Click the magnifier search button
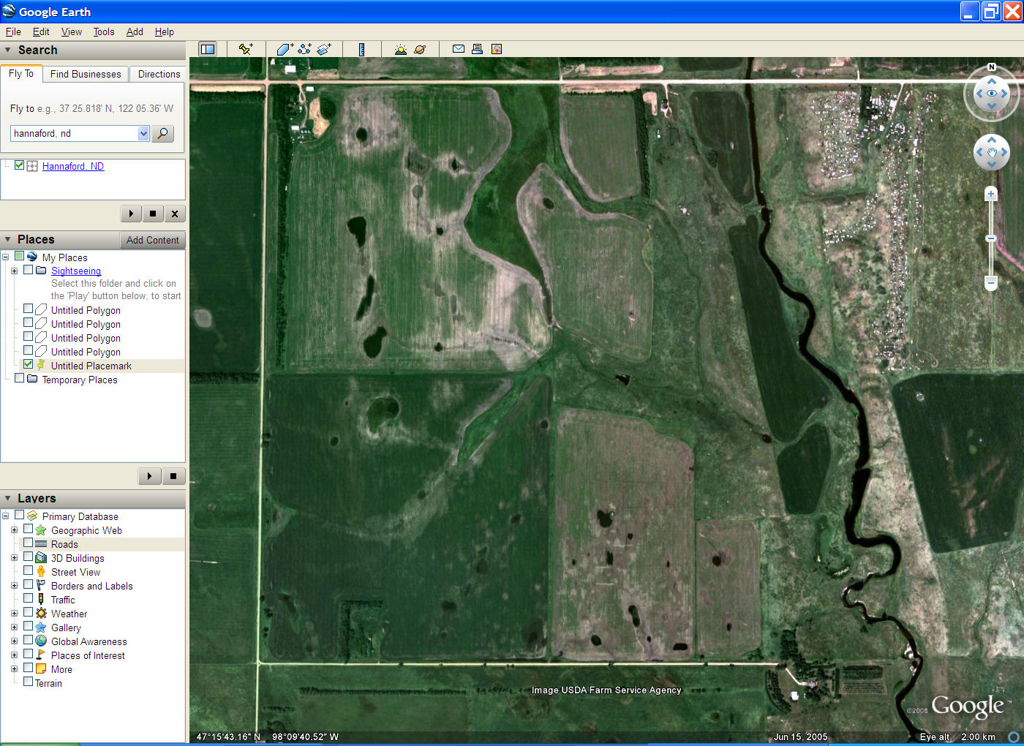Viewport: 1024px width, 746px height. coord(162,133)
